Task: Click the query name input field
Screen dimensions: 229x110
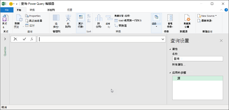Action: click(197, 59)
